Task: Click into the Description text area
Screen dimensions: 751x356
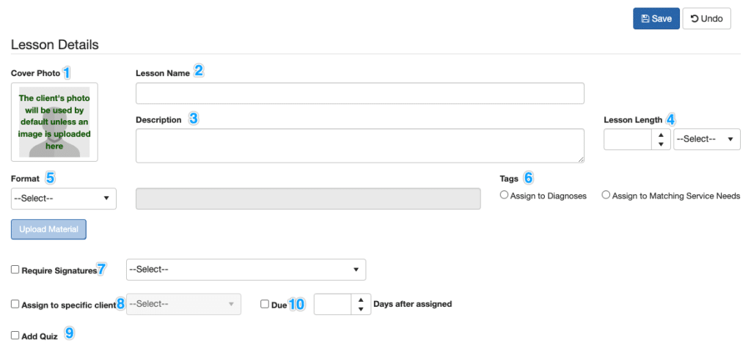Action: pos(359,145)
